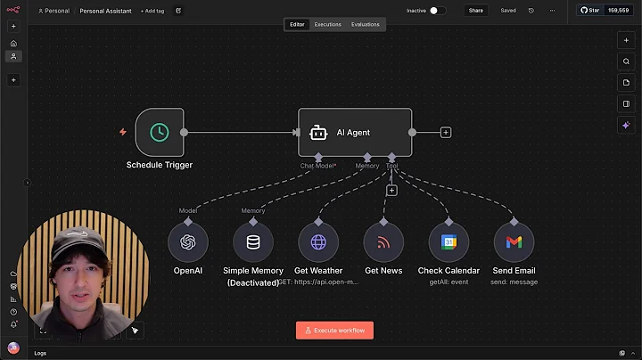Image resolution: width=642 pixels, height=360 pixels.
Task: Switch to the Evaluations tab
Action: coord(366,25)
